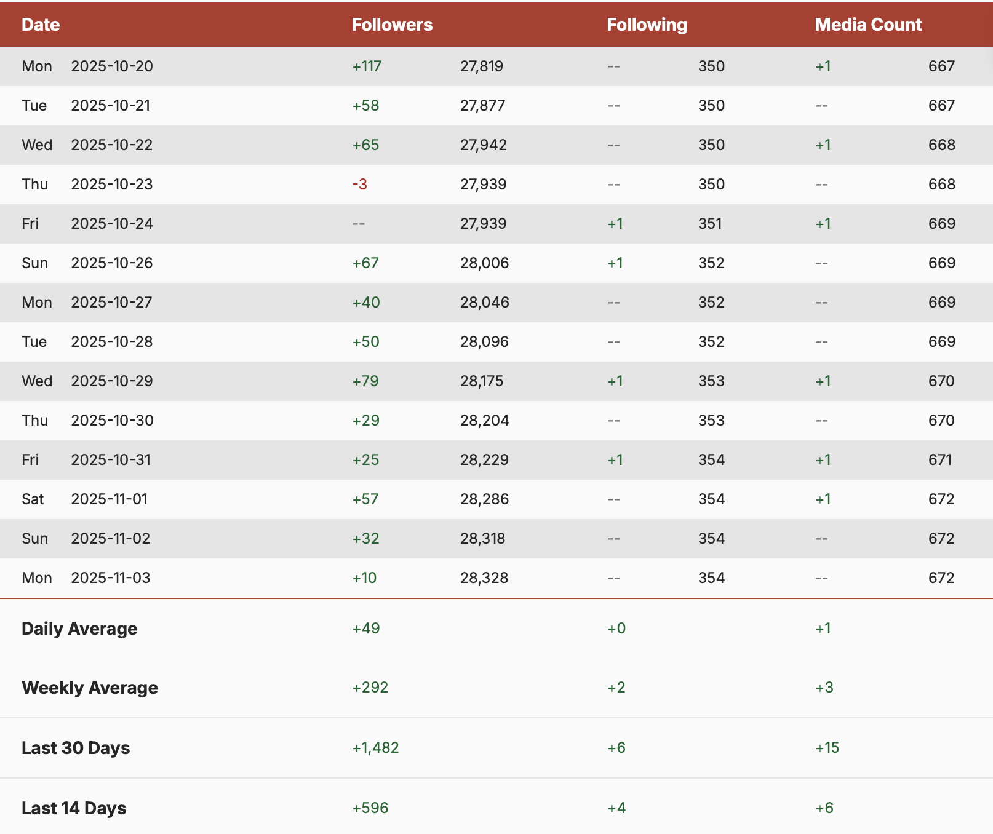Click the Media Count column header

867,25
